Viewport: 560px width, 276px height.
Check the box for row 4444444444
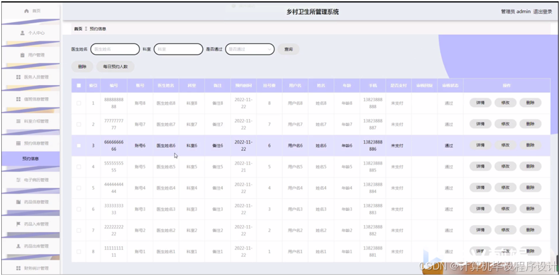pos(79,188)
